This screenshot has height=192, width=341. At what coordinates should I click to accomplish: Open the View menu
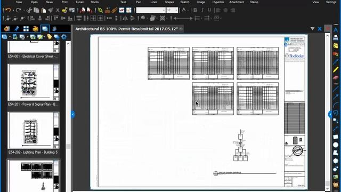click(315, 2)
